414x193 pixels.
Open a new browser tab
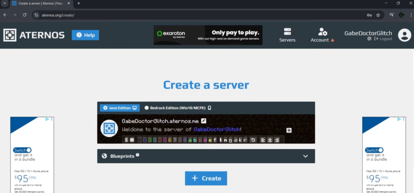point(79,3)
